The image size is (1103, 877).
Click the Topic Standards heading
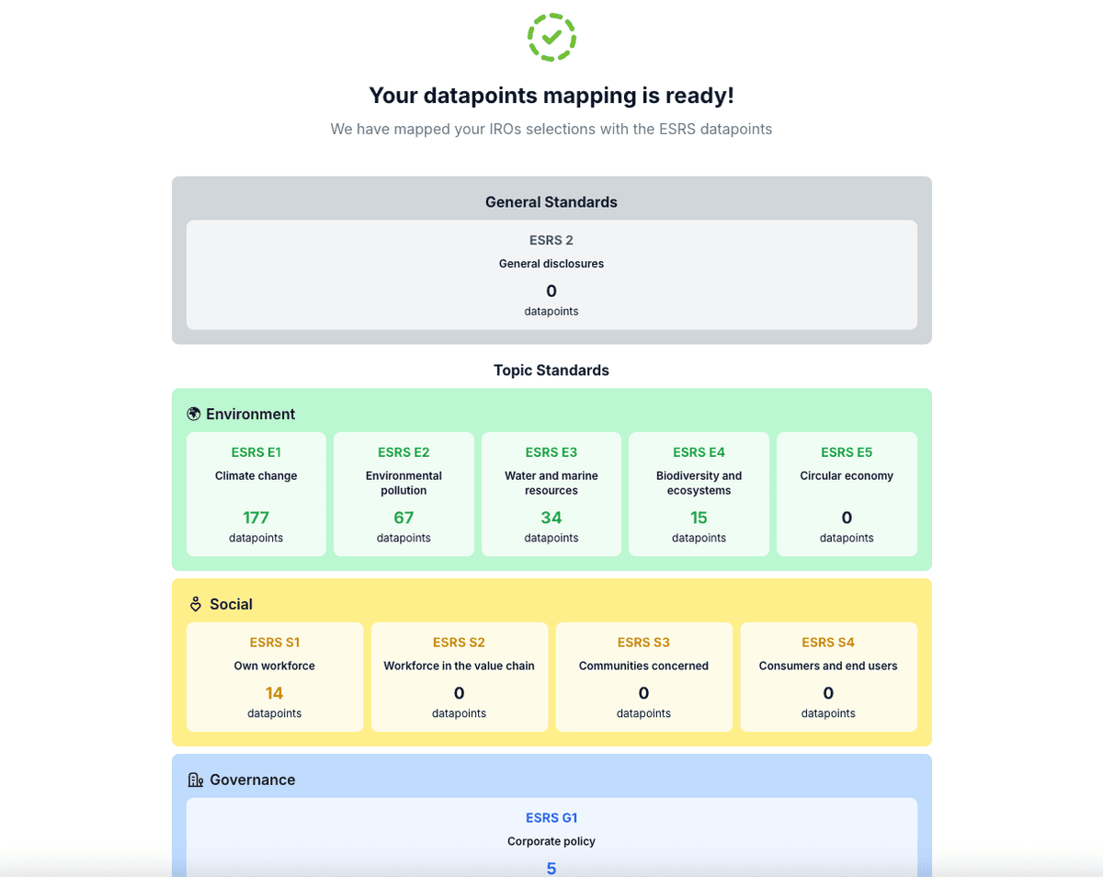(x=551, y=370)
